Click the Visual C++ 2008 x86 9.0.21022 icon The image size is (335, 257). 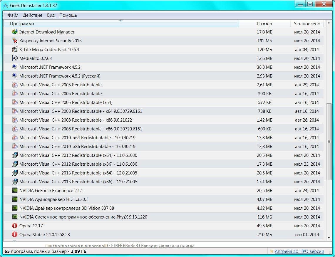pyautogui.click(x=14, y=120)
